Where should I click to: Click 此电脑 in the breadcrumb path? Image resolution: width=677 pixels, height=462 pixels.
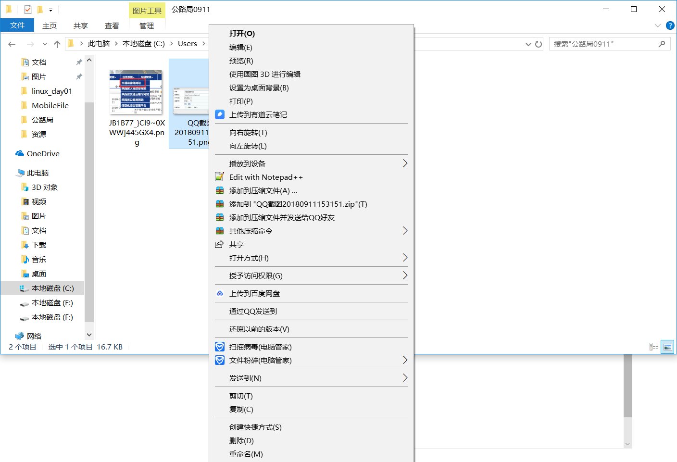point(99,43)
